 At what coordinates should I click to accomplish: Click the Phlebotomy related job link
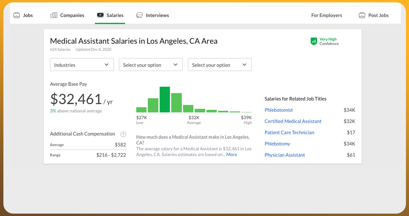277,144
